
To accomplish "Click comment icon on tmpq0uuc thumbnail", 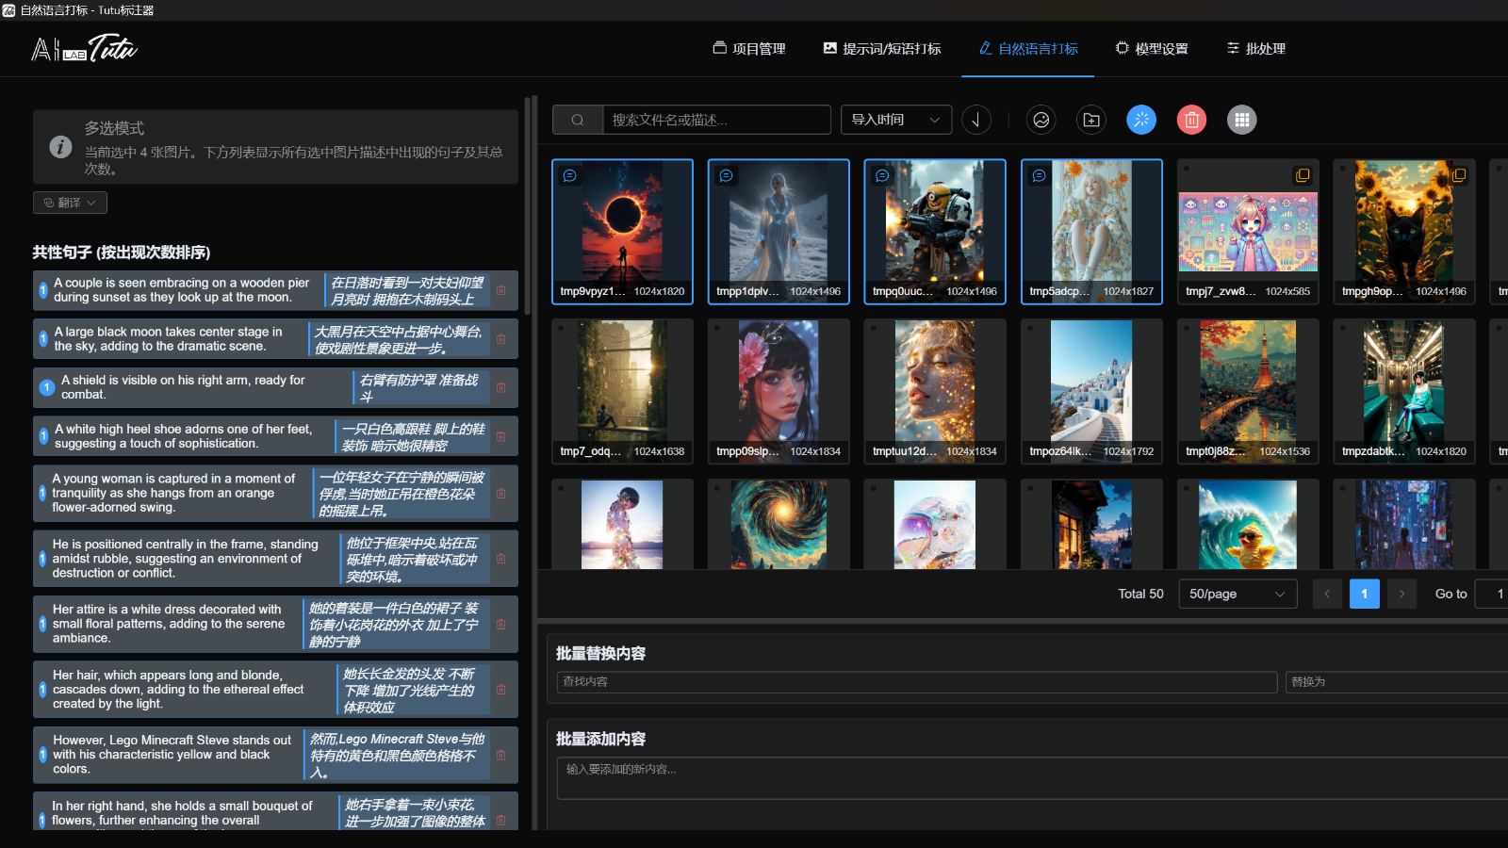I will pyautogui.click(x=882, y=175).
